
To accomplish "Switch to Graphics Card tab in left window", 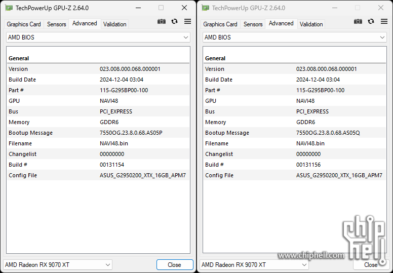I will tap(24, 24).
